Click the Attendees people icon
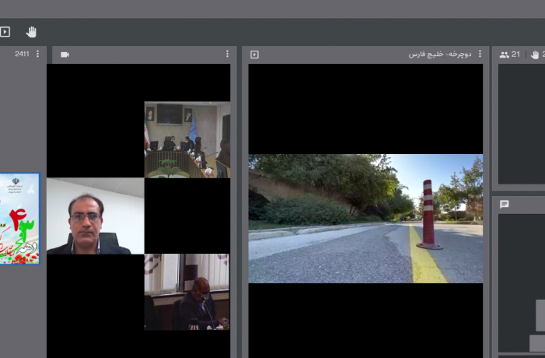The height and width of the screenshot is (358, 545). 504,54
